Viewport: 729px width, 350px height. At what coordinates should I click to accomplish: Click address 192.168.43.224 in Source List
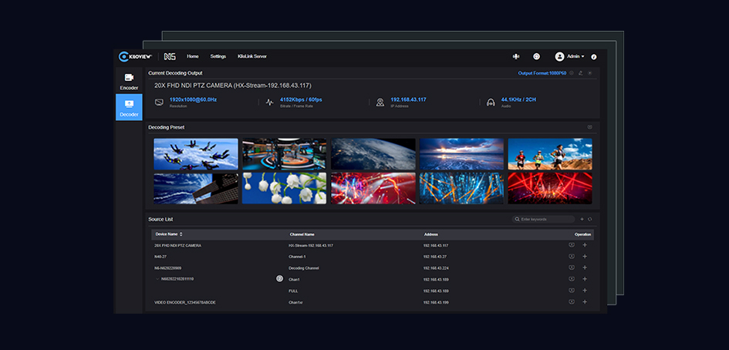(x=436, y=268)
